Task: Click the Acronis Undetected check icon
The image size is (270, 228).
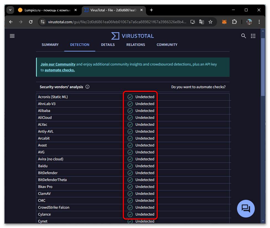Action: [x=130, y=97]
